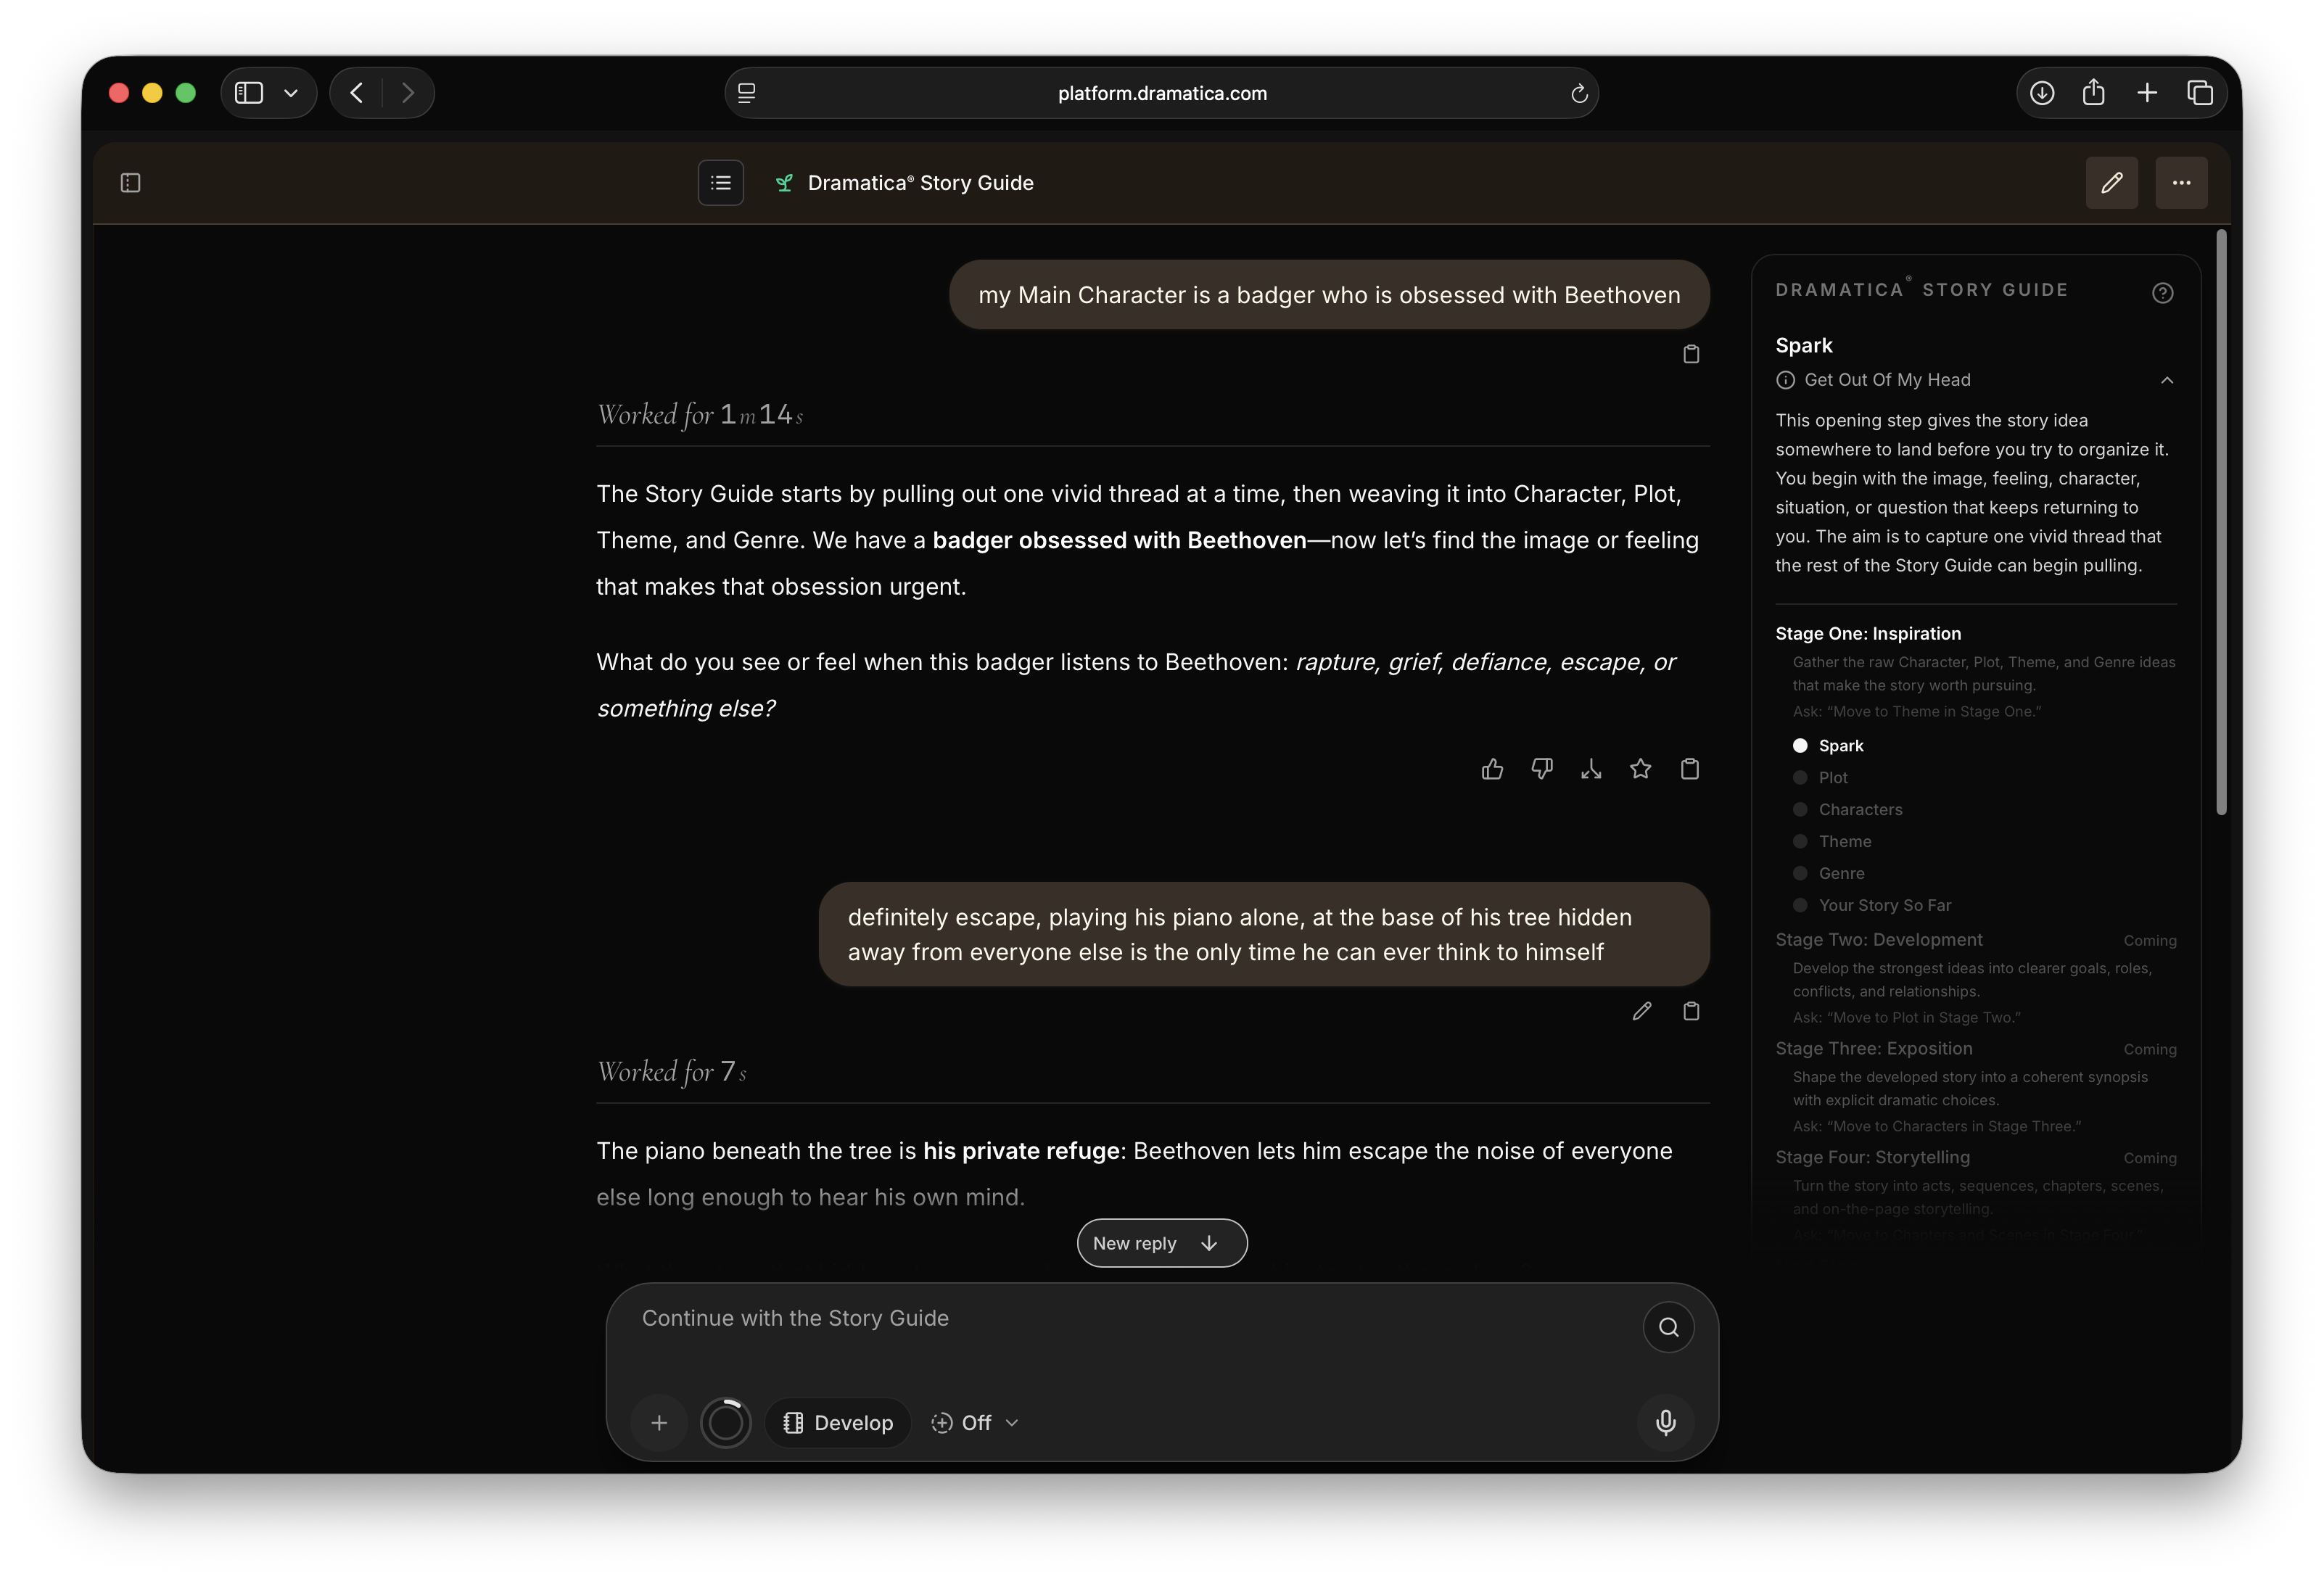The image size is (2324, 1581).
Task: Open Story Guide help question icon
Action: [x=2162, y=293]
